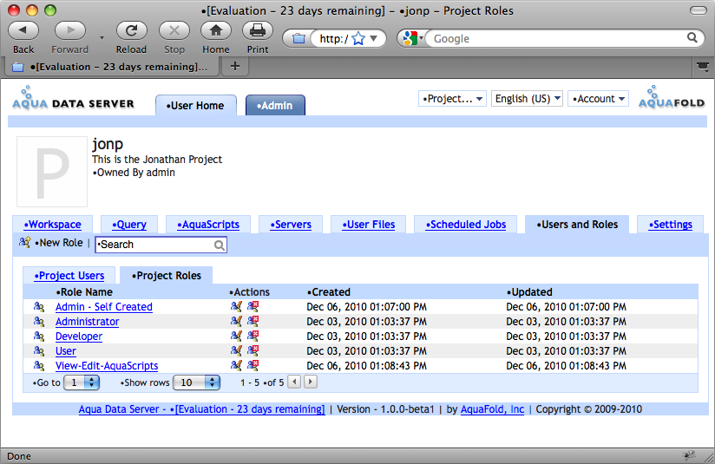Click the Stop loading button

pos(174,30)
